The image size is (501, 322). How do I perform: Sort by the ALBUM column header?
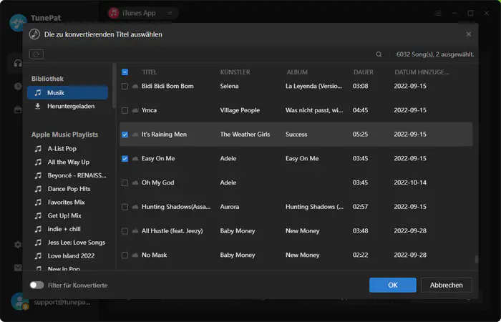(x=297, y=72)
